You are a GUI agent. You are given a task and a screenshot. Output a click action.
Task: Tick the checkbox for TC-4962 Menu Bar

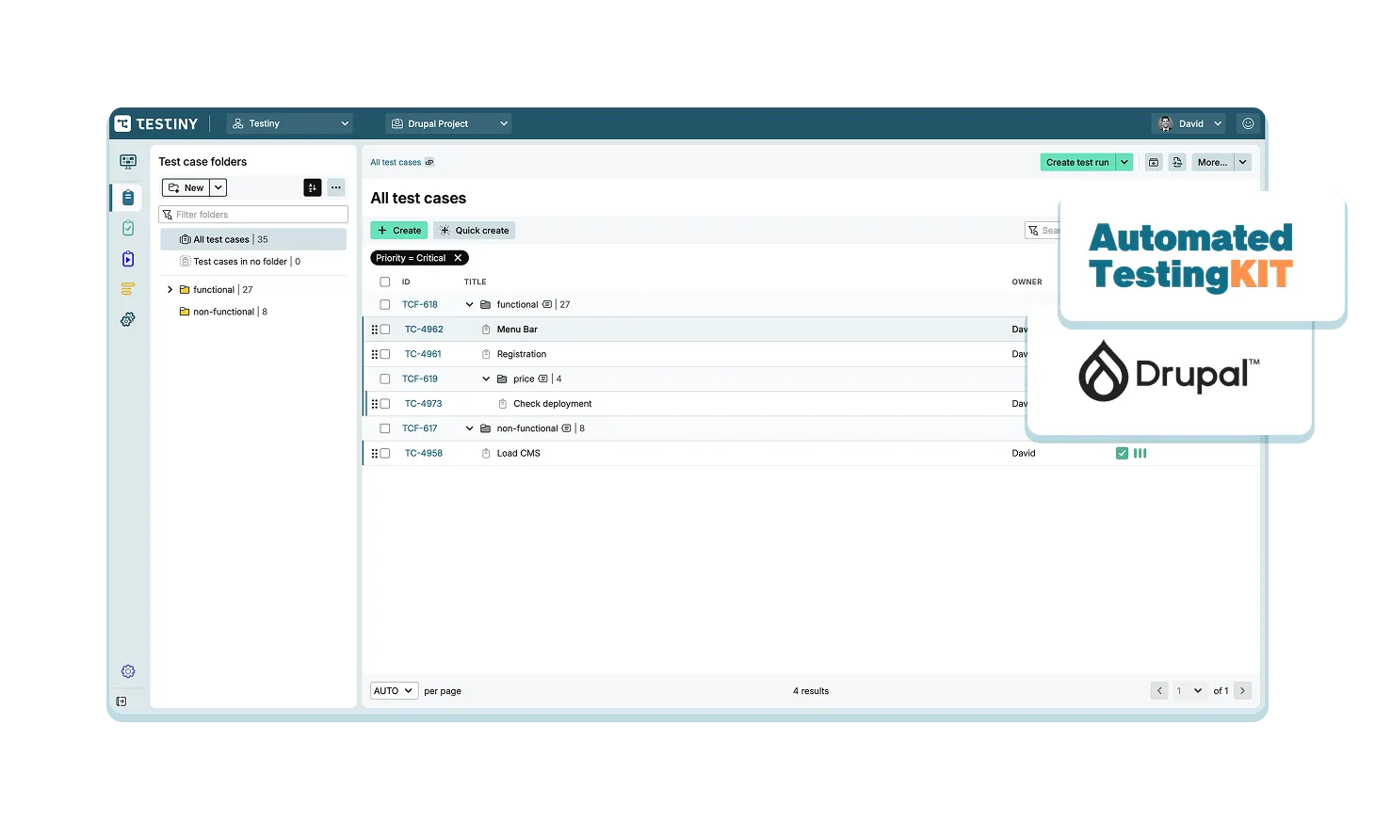[384, 330]
